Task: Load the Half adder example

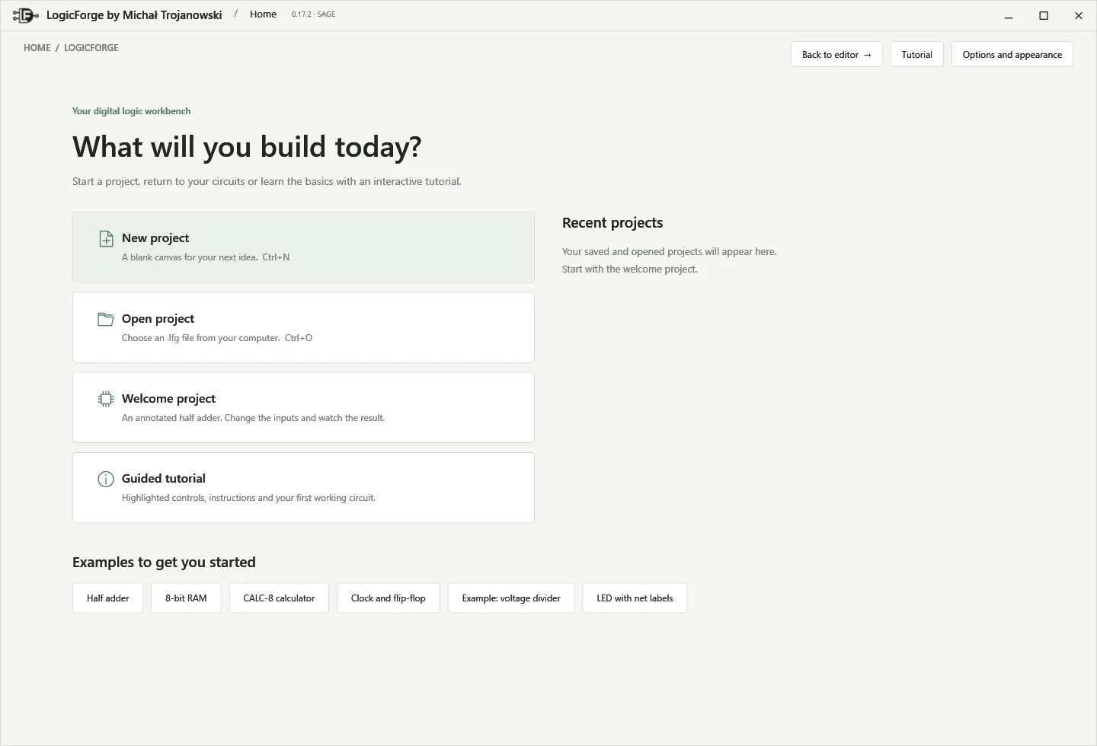Action: click(107, 598)
